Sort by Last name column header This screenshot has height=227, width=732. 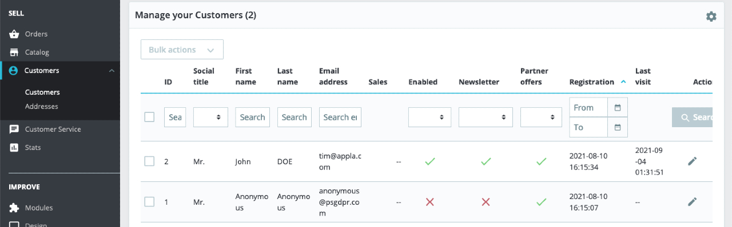[288, 76]
